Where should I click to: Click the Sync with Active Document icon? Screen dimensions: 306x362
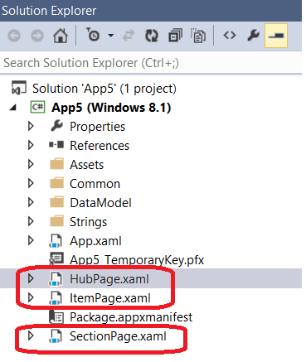coord(128,36)
